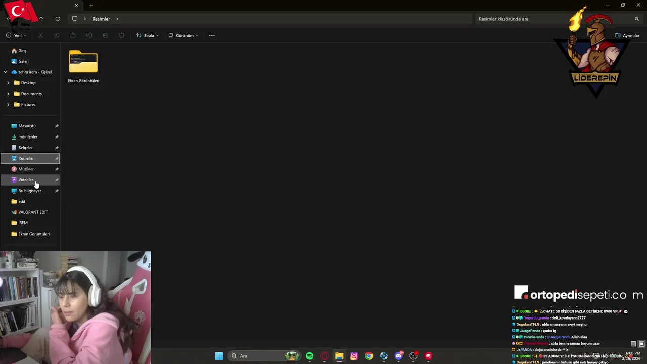Open Opera browser from the taskbar

(325, 356)
